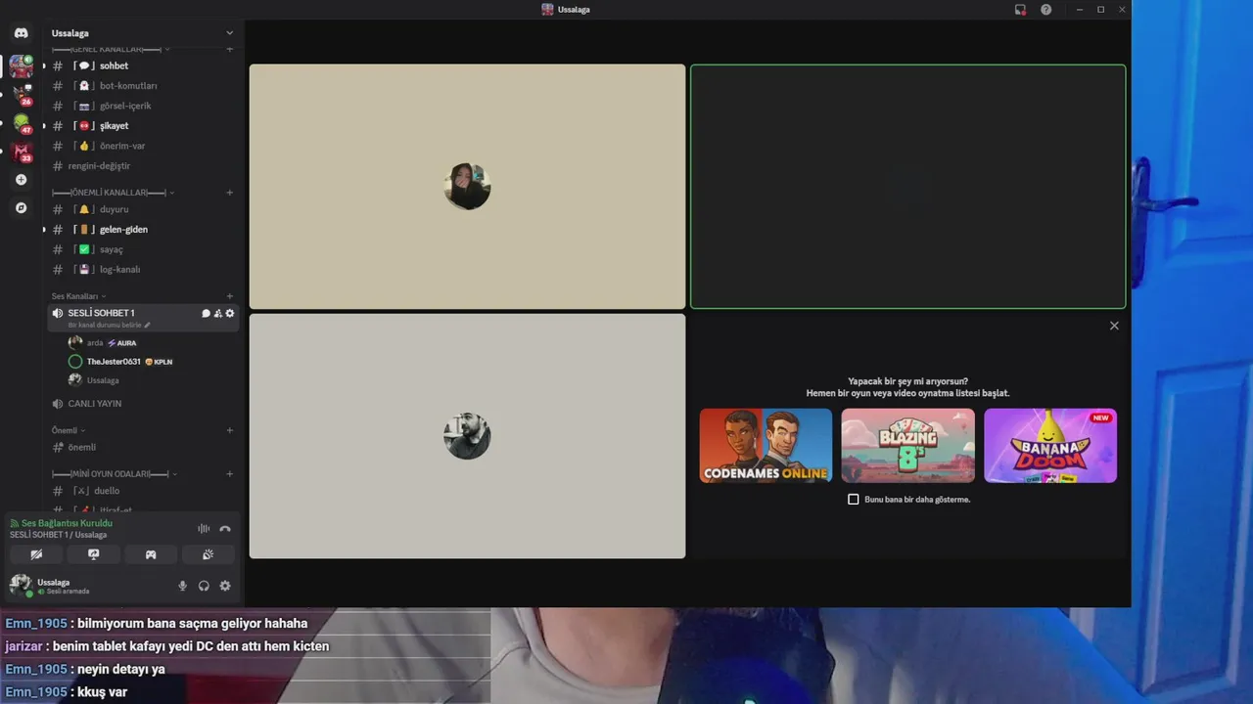Open the log-kanalı channel
The width and height of the screenshot is (1253, 704).
[x=143, y=270]
